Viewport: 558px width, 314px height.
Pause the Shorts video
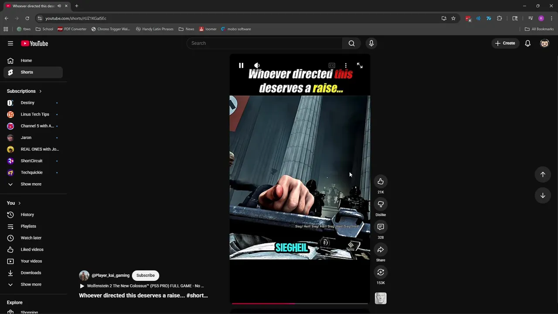coord(241,65)
